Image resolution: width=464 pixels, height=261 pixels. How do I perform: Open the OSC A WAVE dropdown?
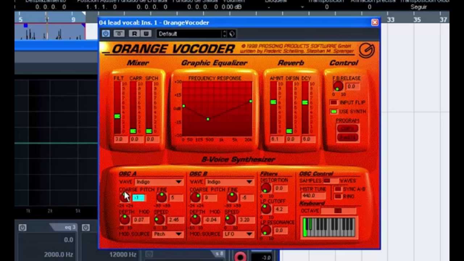[159, 182]
